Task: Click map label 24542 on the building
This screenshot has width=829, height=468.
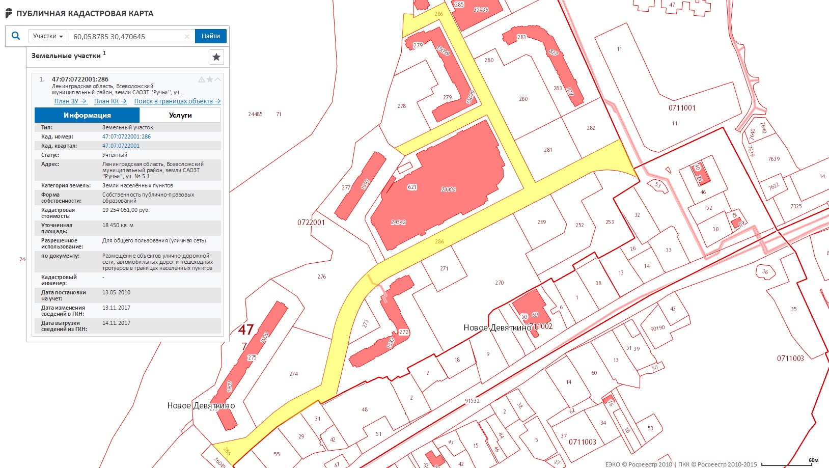Action: (398, 223)
